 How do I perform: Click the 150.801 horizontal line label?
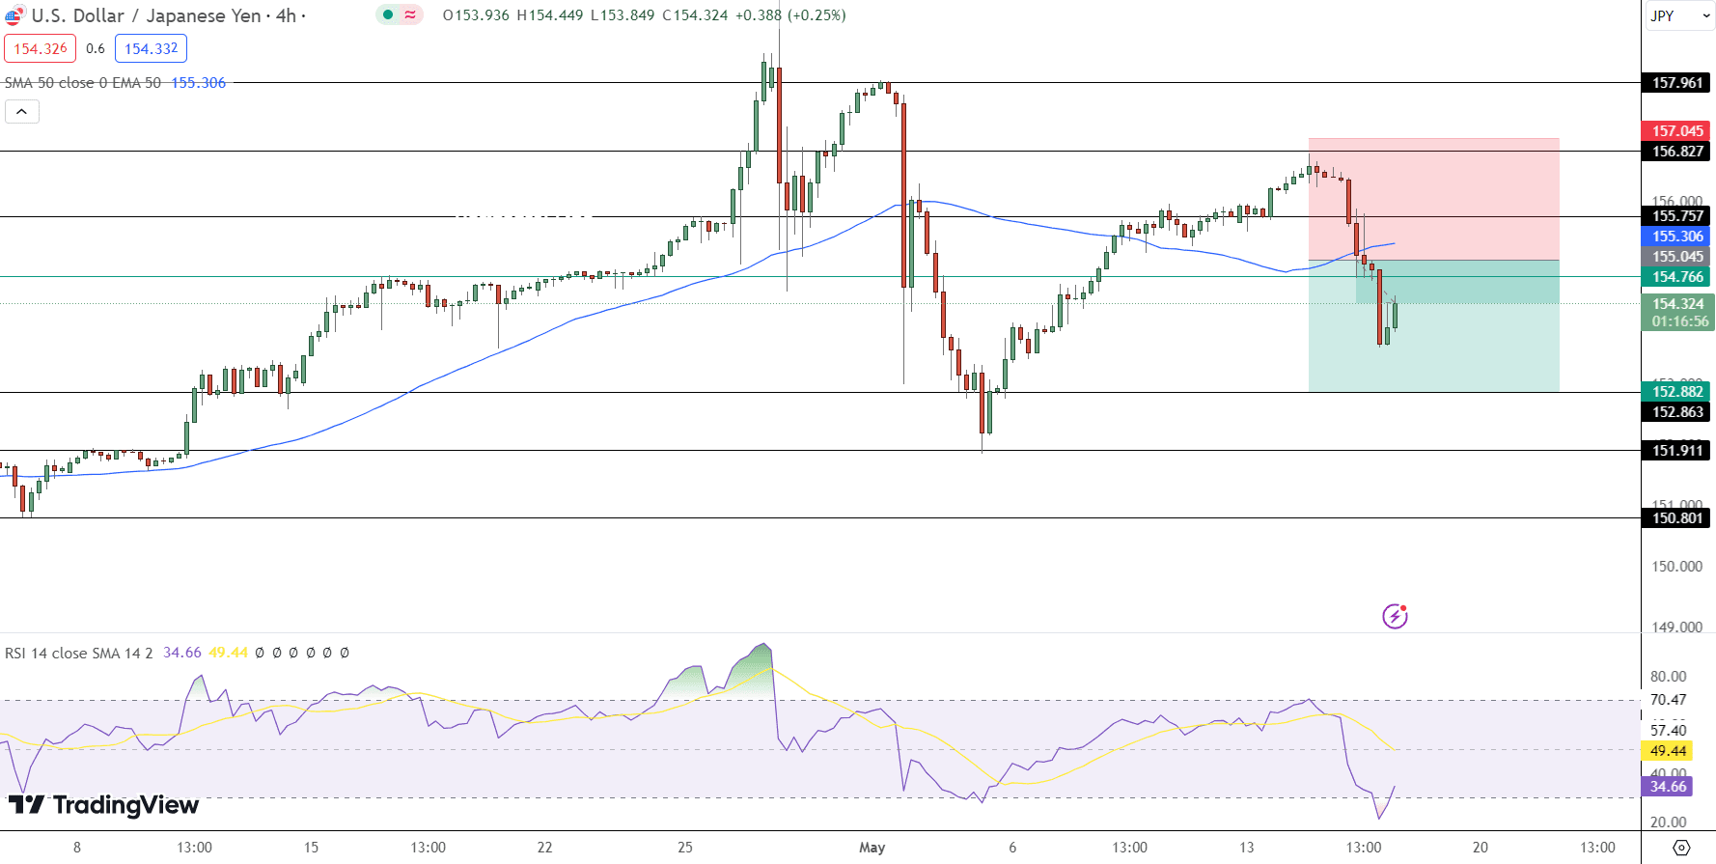[1676, 518]
